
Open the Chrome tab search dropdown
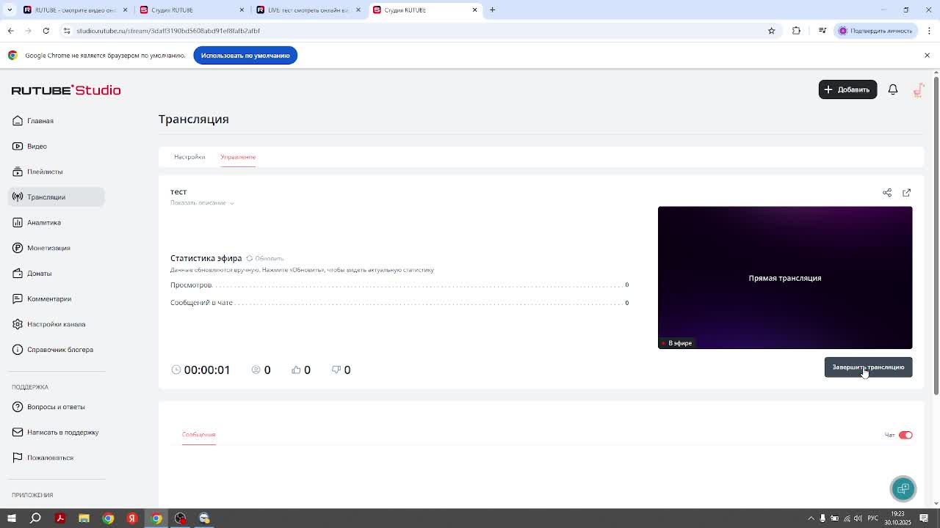10,10
